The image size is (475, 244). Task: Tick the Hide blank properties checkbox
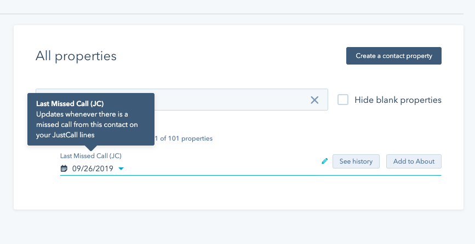pos(343,100)
